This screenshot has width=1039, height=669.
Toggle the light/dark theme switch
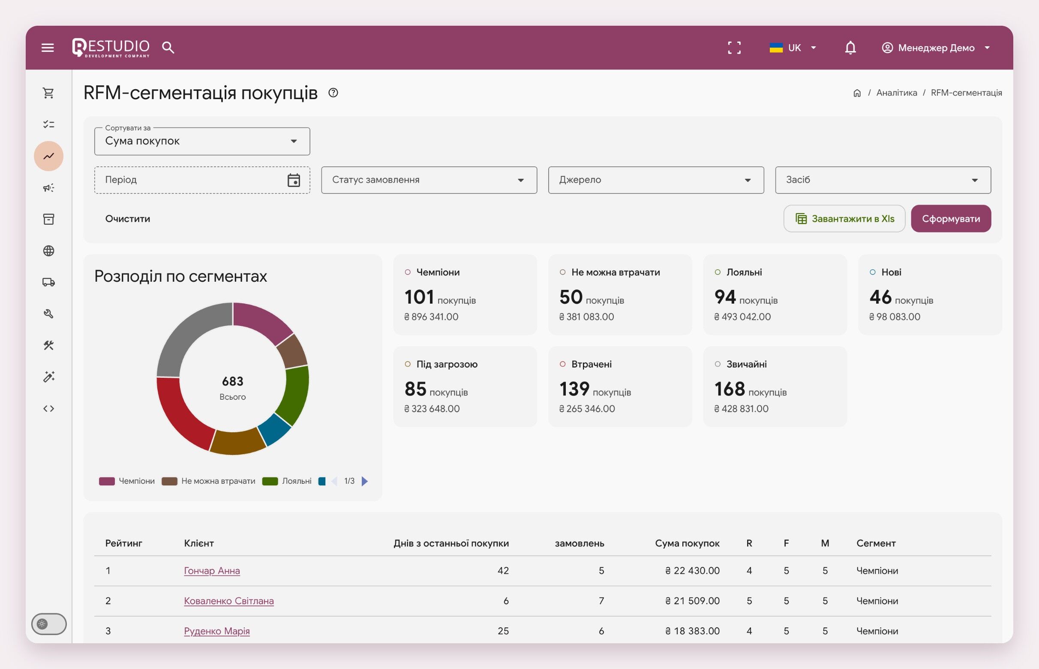click(49, 624)
